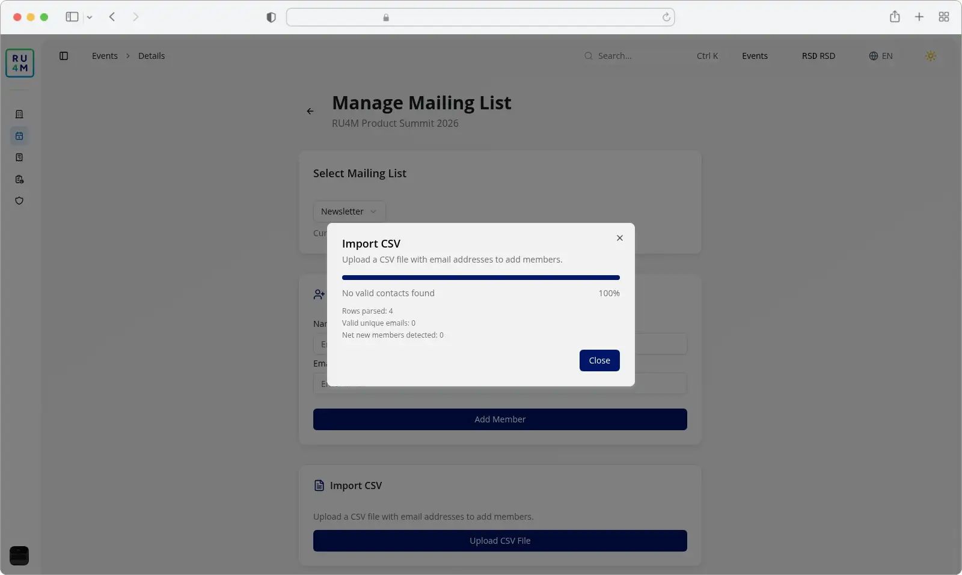Toggle the sun theme icon
The width and height of the screenshot is (962, 575).
click(x=931, y=56)
